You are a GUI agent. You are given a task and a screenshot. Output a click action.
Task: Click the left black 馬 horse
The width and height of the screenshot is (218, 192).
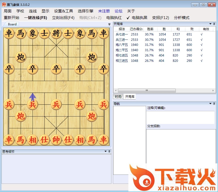coord(21,33)
